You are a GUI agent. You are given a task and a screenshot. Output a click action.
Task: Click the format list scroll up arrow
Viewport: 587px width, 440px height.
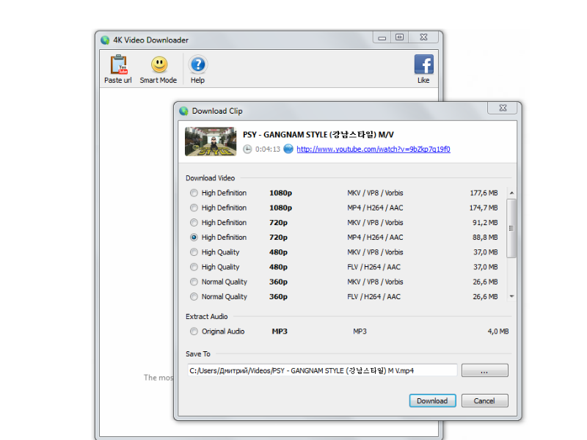(x=511, y=193)
